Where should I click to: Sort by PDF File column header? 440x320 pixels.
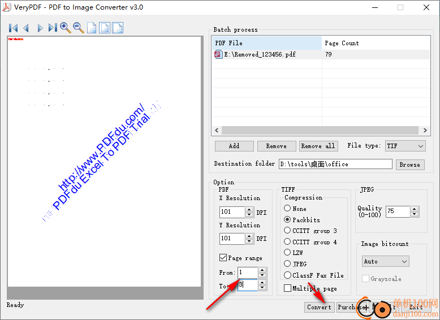click(266, 43)
